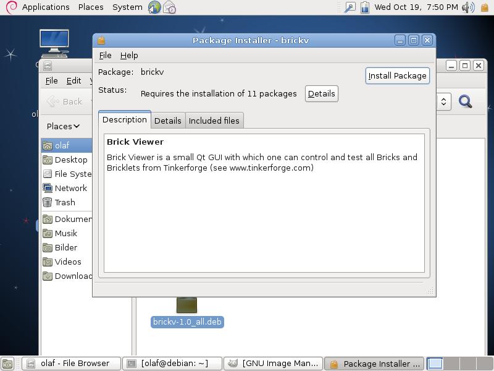494x371 pixels.
Task: Switch to the Details tab
Action: pos(168,121)
